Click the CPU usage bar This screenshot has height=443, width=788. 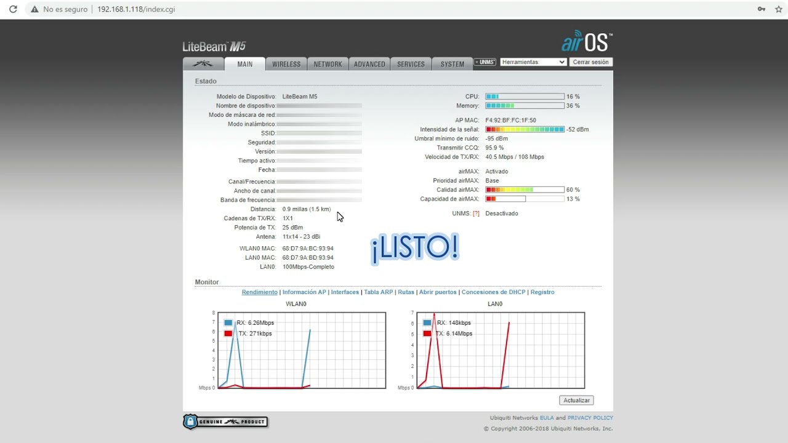pyautogui.click(x=525, y=97)
